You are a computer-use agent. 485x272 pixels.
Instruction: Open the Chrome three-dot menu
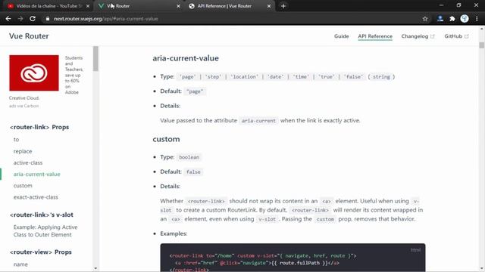click(477, 19)
